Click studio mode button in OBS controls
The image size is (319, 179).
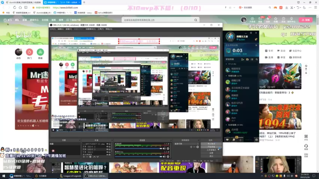tap(211, 150)
